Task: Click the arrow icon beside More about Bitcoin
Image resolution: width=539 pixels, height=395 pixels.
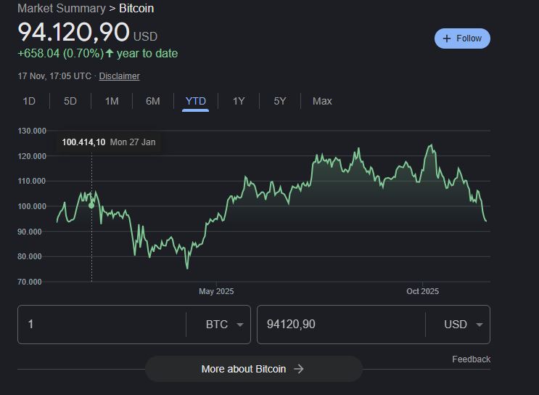Action: tap(298, 369)
